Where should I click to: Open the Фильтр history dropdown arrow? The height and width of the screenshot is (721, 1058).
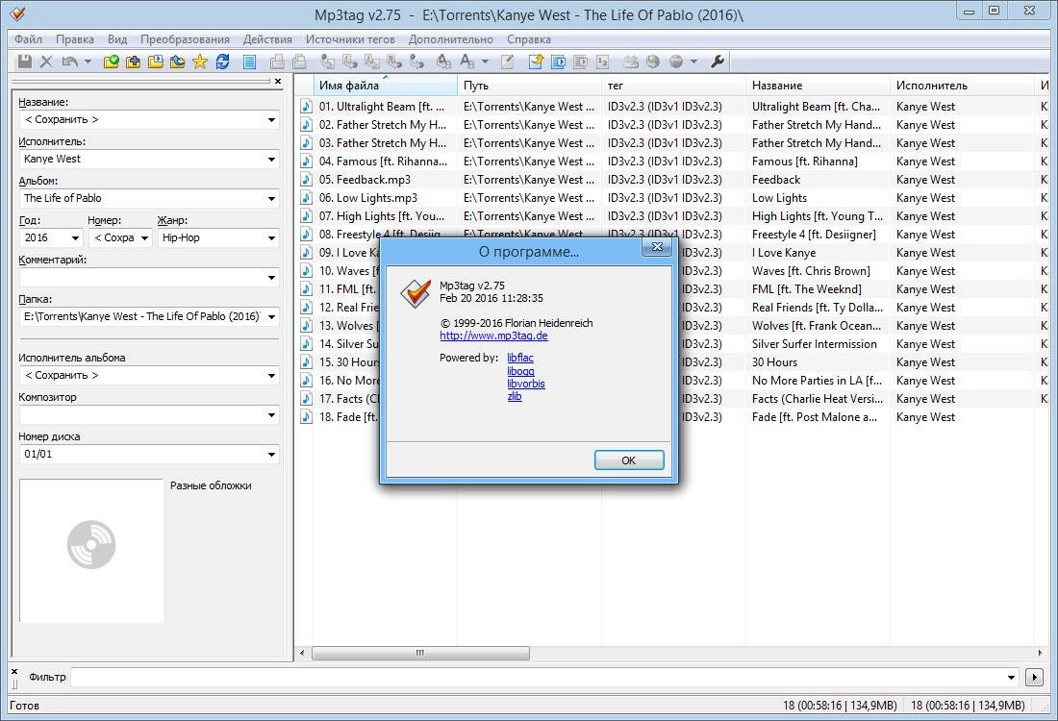click(1011, 677)
